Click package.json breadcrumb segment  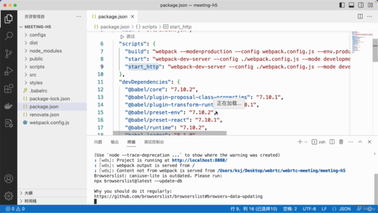point(112,27)
